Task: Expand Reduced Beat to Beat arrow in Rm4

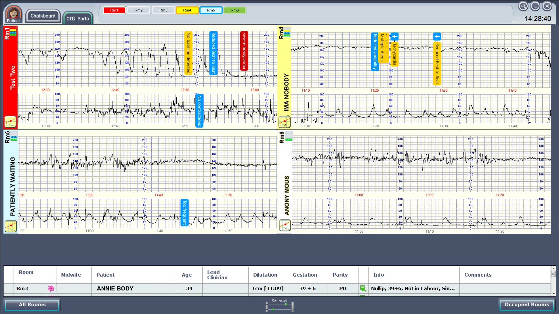Action: coord(437,36)
